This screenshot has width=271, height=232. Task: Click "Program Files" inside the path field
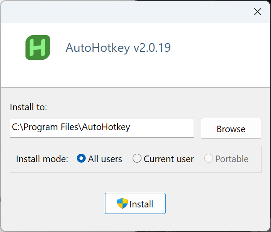55,127
